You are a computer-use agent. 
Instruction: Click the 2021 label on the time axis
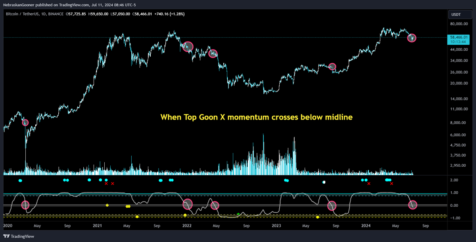(97, 226)
